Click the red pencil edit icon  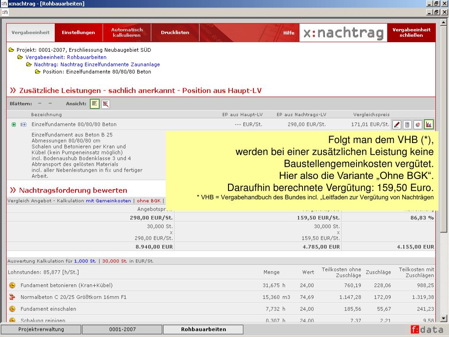[396, 124]
